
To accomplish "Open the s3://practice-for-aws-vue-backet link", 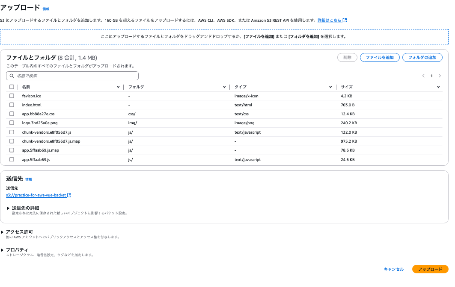I will pos(36,195).
